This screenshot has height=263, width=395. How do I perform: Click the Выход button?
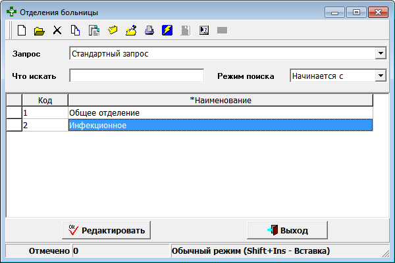coord(288,230)
